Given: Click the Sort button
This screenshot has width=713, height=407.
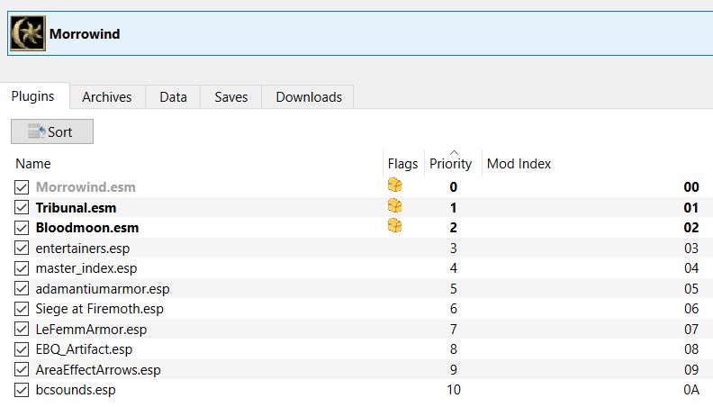Looking at the screenshot, I should coord(52,131).
